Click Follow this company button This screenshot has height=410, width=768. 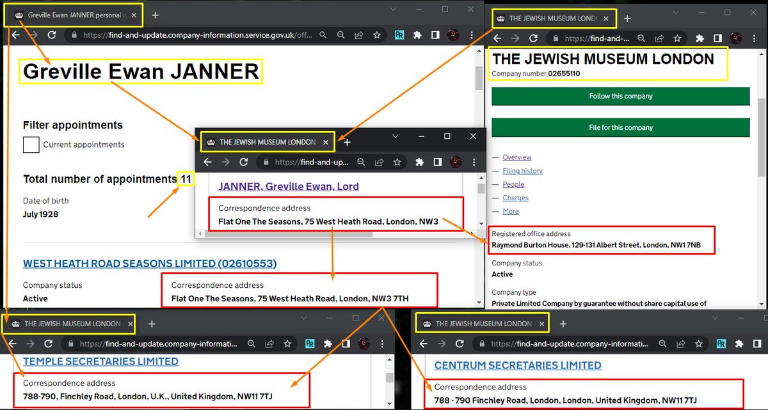pyautogui.click(x=620, y=96)
